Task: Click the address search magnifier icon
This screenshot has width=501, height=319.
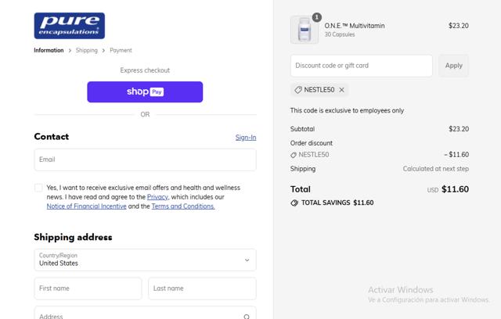Action: pos(247,317)
